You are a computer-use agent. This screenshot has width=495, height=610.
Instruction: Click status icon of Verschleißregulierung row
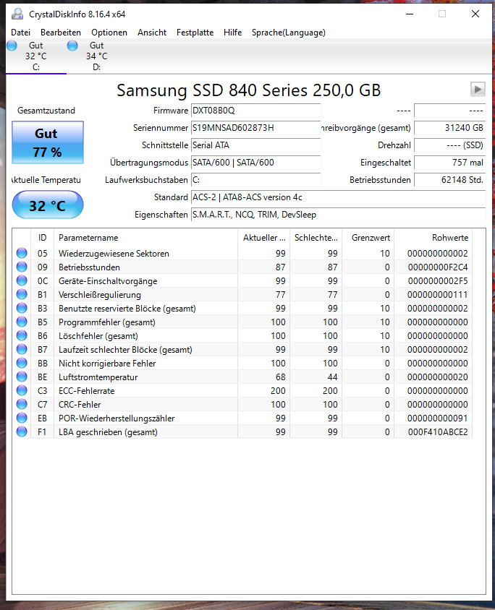(x=22, y=294)
